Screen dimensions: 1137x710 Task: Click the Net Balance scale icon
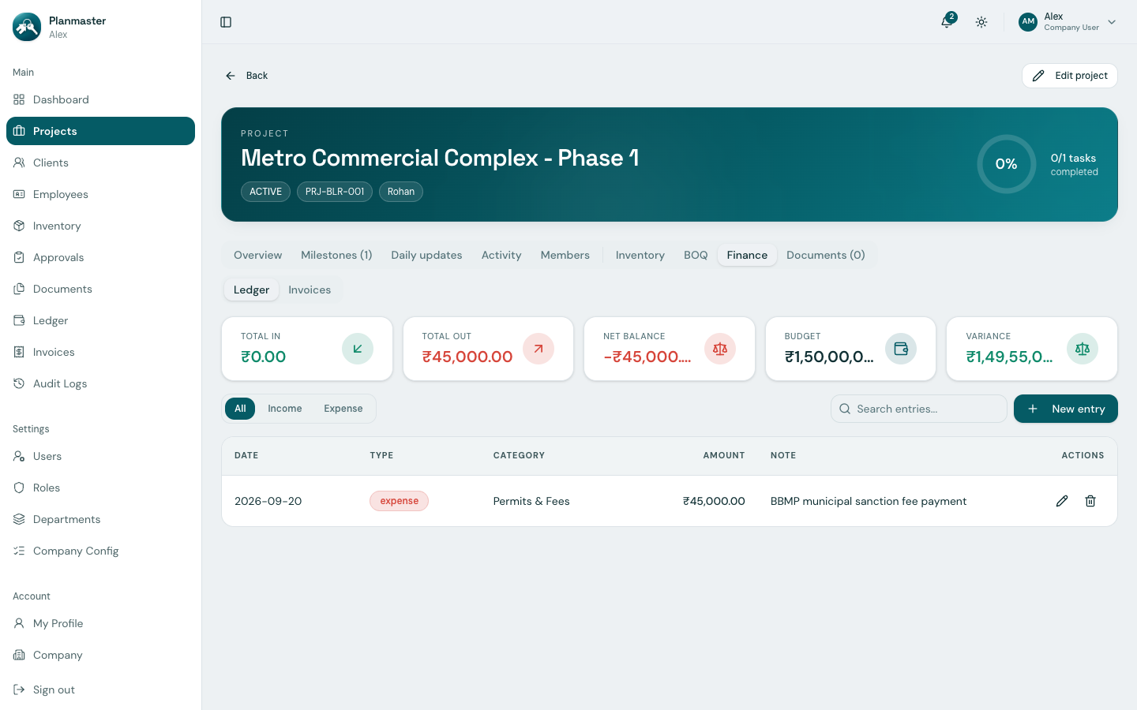720,349
